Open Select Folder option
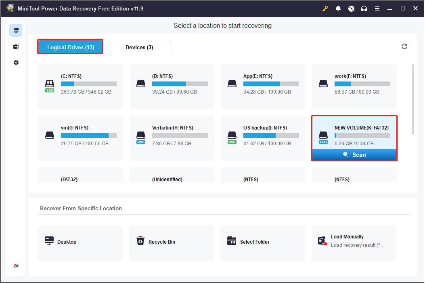Screen dimensions: 425x284 (263, 242)
